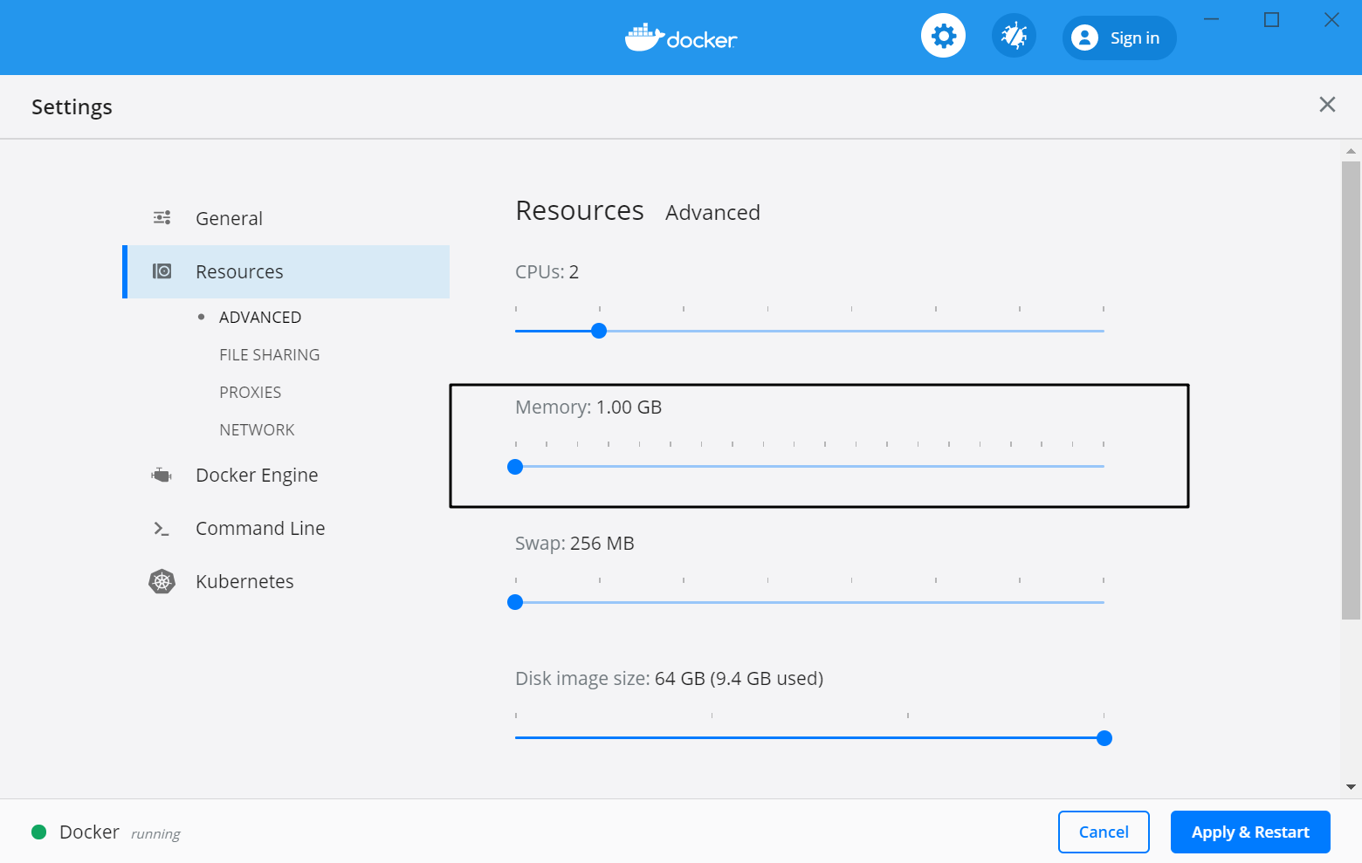Click the scrollbar down arrow
Viewport: 1362px width, 863px height.
coord(1351,786)
